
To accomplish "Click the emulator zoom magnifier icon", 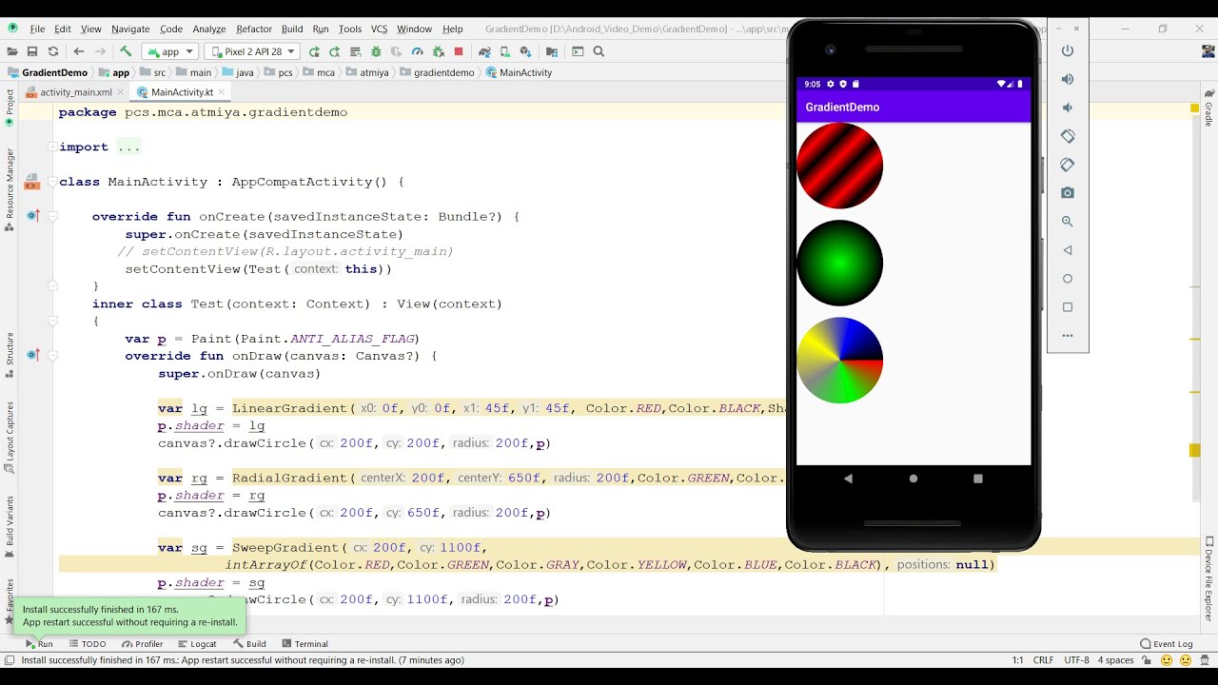I will tap(1068, 222).
